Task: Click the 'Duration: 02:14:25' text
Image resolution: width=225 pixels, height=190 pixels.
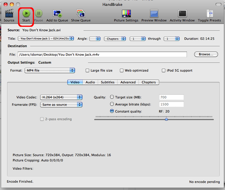Action: [x=199, y=39]
